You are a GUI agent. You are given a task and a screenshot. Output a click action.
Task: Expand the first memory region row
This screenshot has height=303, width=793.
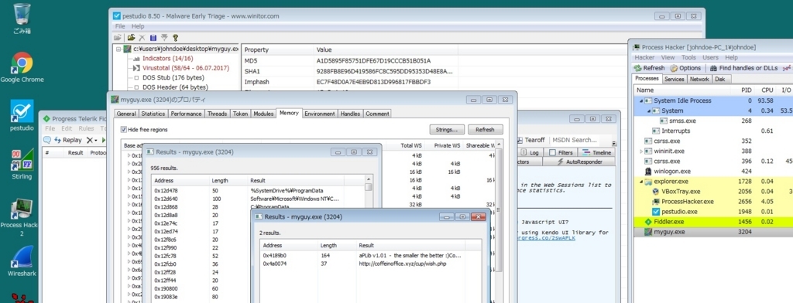pyautogui.click(x=129, y=155)
